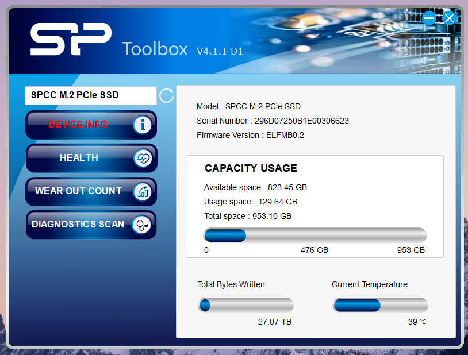Close the SP Toolbox window

click(x=450, y=18)
